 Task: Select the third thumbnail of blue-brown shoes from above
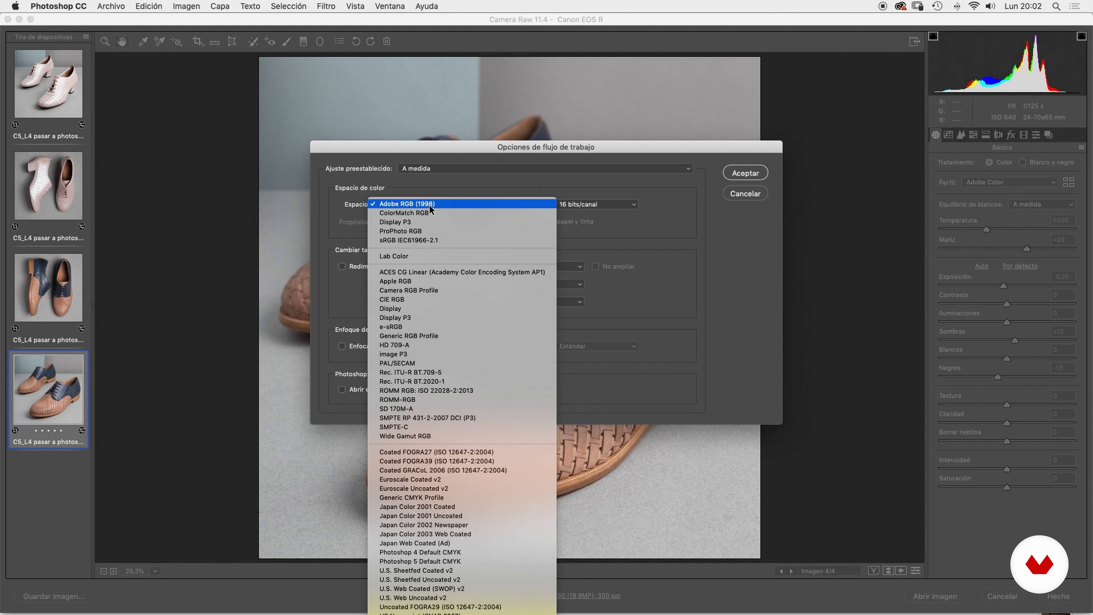tap(48, 287)
